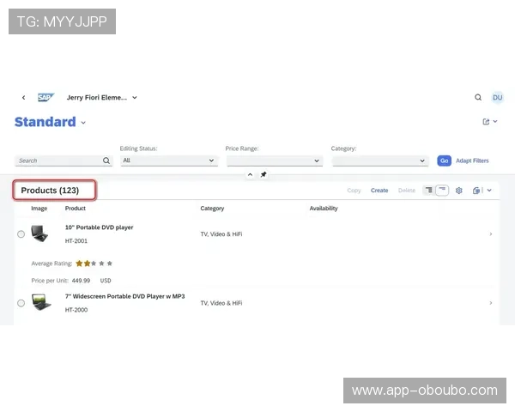Click the Create button in table toolbar
515x412 pixels.
coord(379,191)
